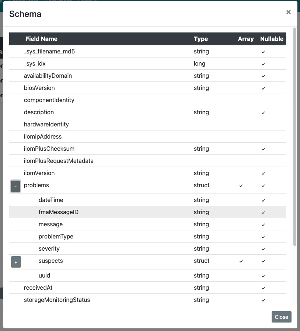Screen dimensions: 300x331
Task: Toggle the Nullable checkmark for dateTime
Action: pyautogui.click(x=263, y=200)
